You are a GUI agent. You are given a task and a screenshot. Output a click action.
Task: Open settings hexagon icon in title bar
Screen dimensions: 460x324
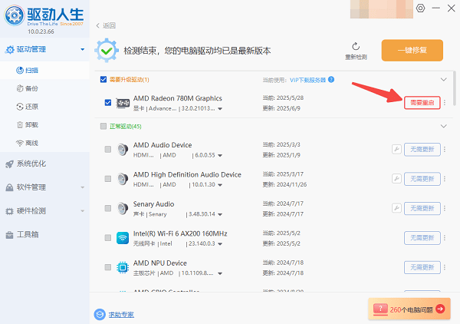420,8
